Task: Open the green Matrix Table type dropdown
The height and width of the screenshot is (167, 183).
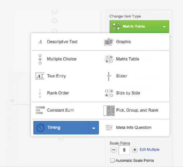Action: click(x=139, y=26)
